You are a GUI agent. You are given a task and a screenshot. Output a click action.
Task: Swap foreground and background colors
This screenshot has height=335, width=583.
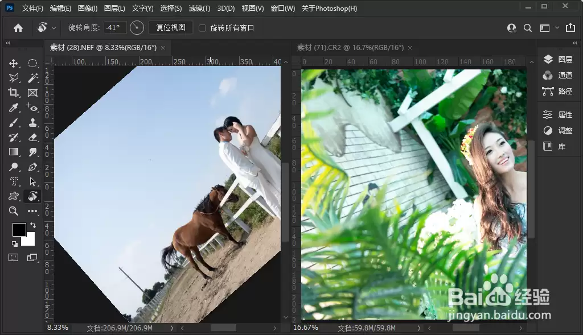click(33, 225)
